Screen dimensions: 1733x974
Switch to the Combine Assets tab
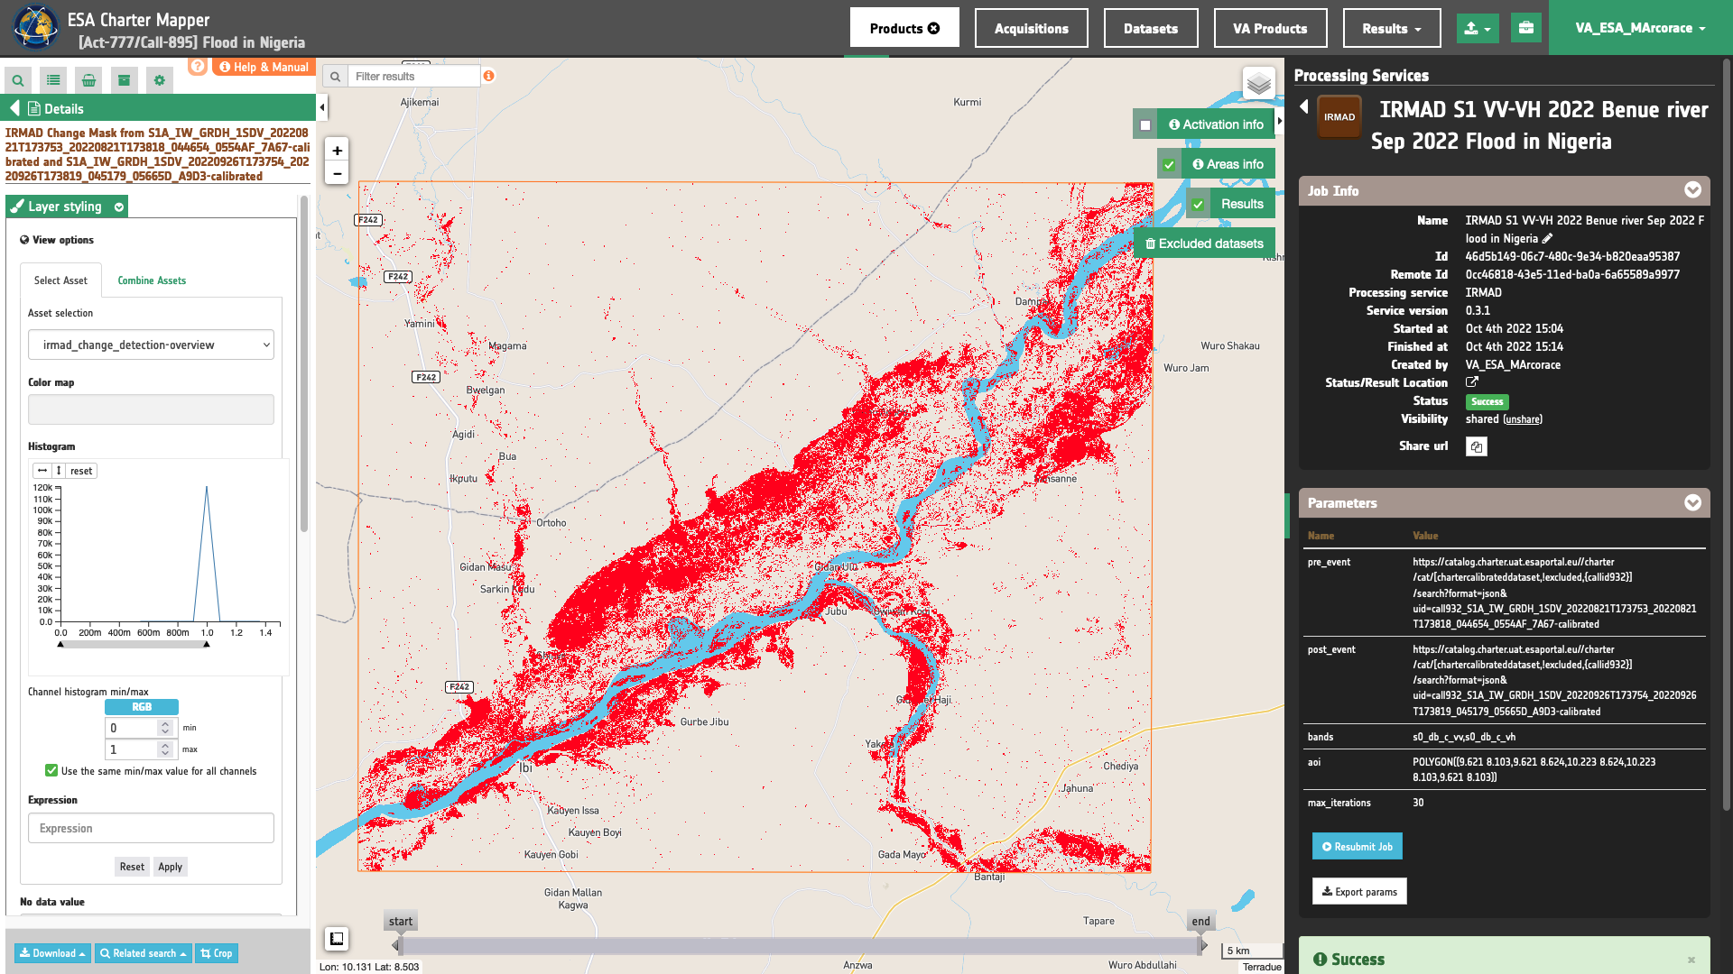[152, 280]
